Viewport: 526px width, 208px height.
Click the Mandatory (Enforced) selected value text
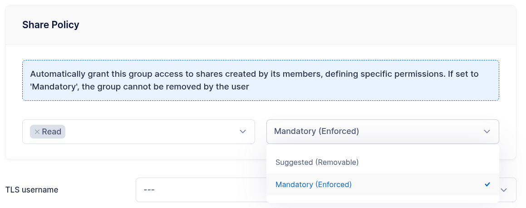316,131
